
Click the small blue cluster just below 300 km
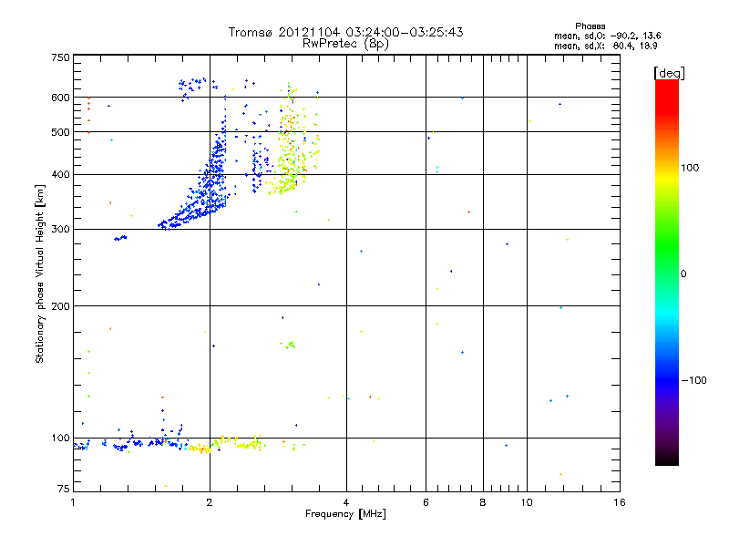[120, 238]
